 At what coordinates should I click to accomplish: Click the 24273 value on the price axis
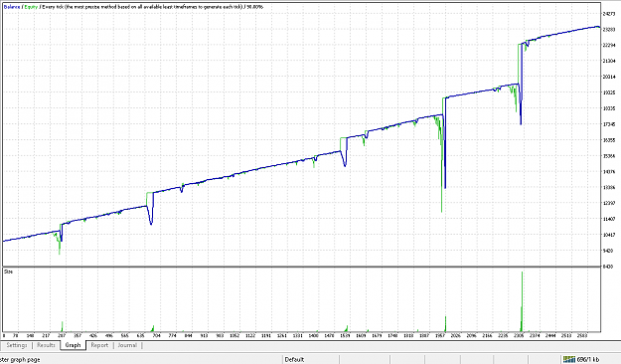[608, 14]
